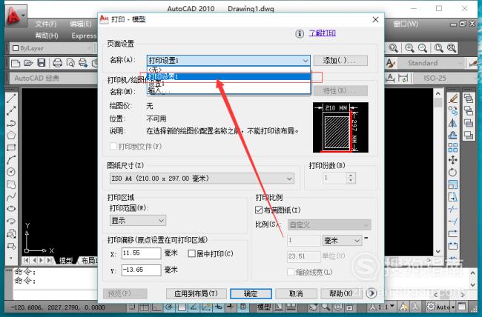Click the Text Style icon beside Standard

(x=390, y=63)
